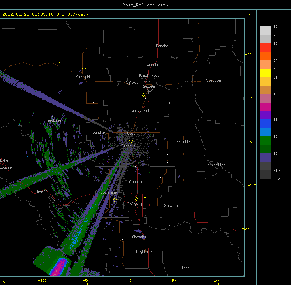
Task: Click the caret marker west of Ponoka
Action: click(x=124, y=50)
